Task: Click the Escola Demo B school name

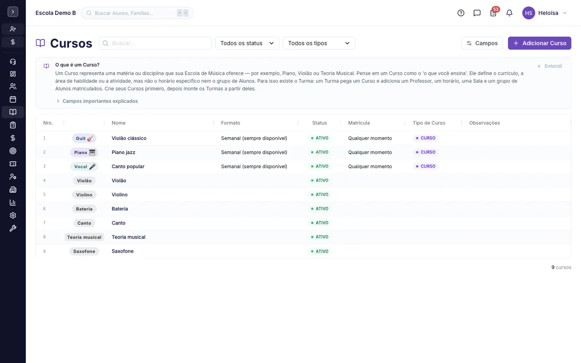Action: coord(56,13)
